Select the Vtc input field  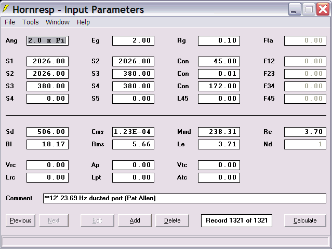(x=219, y=165)
